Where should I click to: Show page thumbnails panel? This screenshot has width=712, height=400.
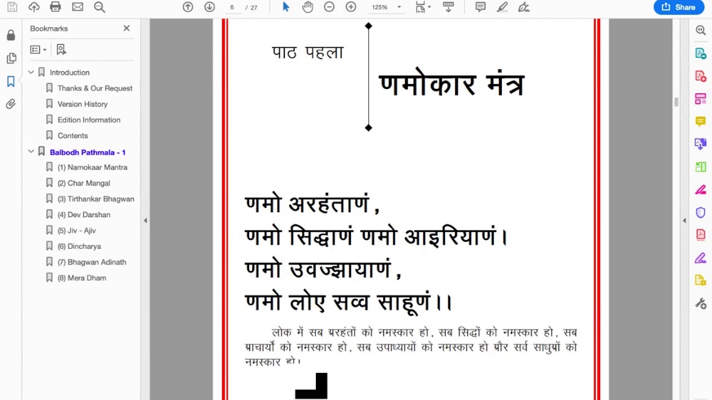pyautogui.click(x=11, y=58)
